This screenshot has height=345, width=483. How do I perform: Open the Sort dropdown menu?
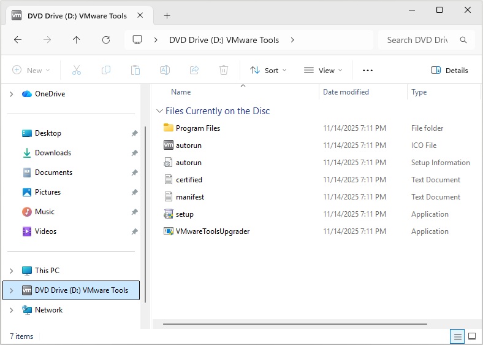click(x=268, y=71)
